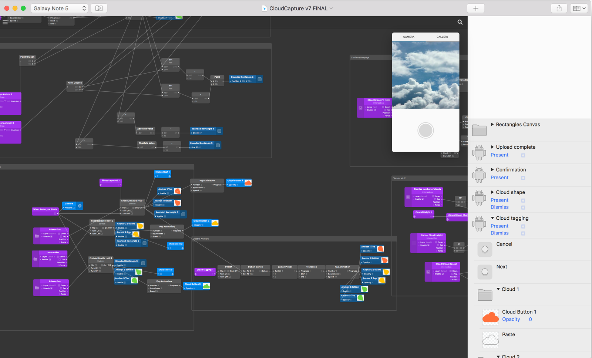Screen dimensions: 592x358
Task: Click the Next layer's interaction circle icon
Action: 485,272
